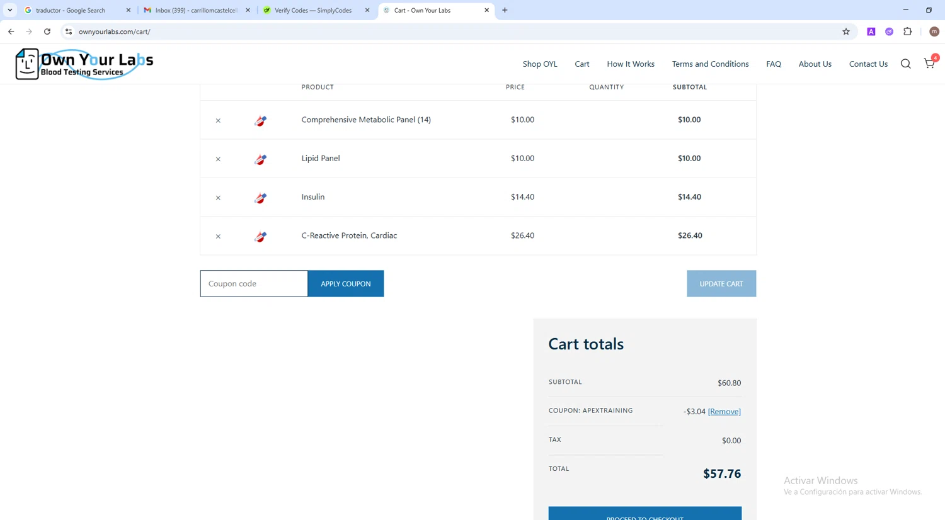Select the $57.76 total amount
Screen dimensions: 945x520
(x=722, y=473)
